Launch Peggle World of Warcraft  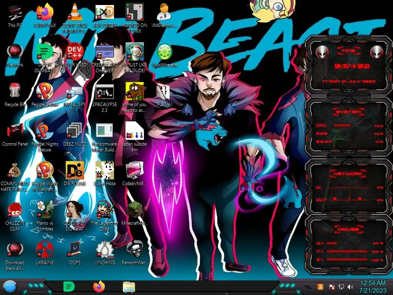click(x=45, y=171)
